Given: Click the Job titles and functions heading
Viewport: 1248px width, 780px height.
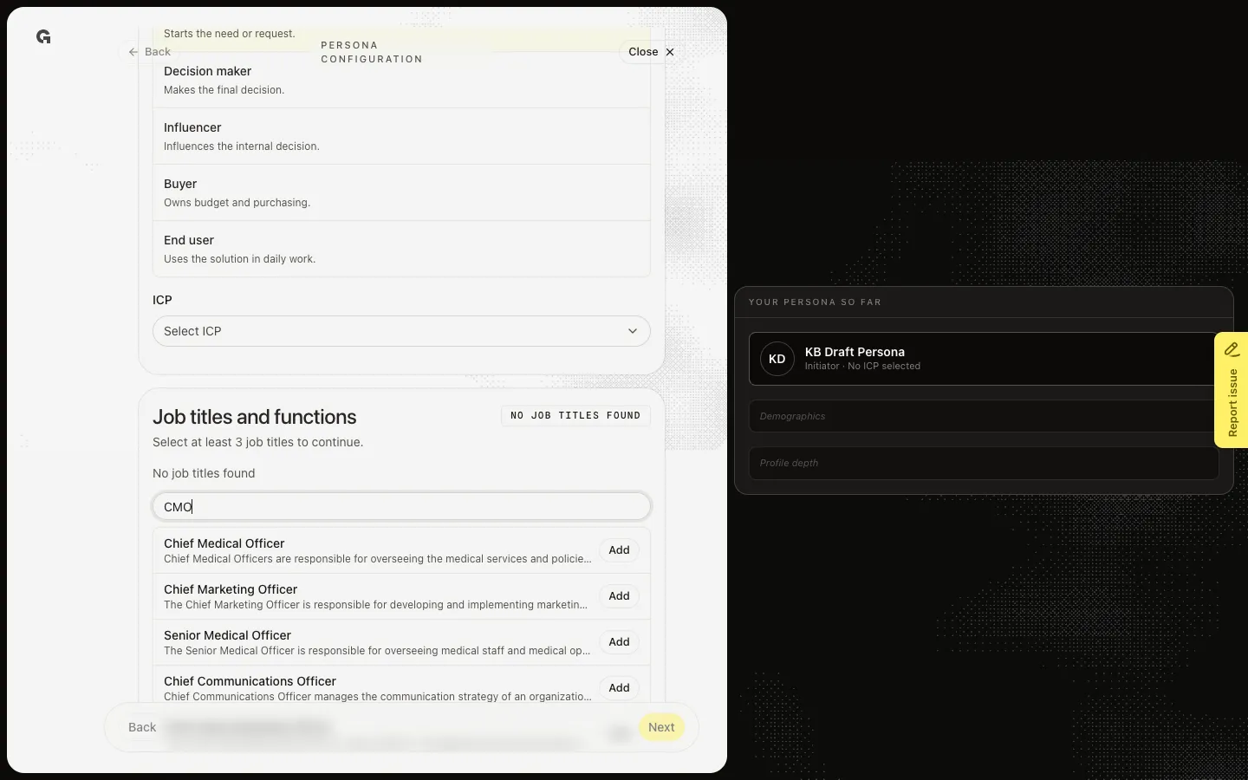Looking at the screenshot, I should (x=255, y=417).
